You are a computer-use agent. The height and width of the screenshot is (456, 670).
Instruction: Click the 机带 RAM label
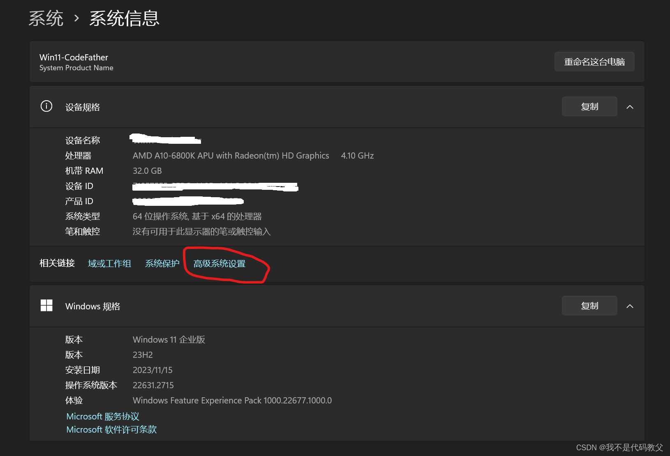(84, 171)
